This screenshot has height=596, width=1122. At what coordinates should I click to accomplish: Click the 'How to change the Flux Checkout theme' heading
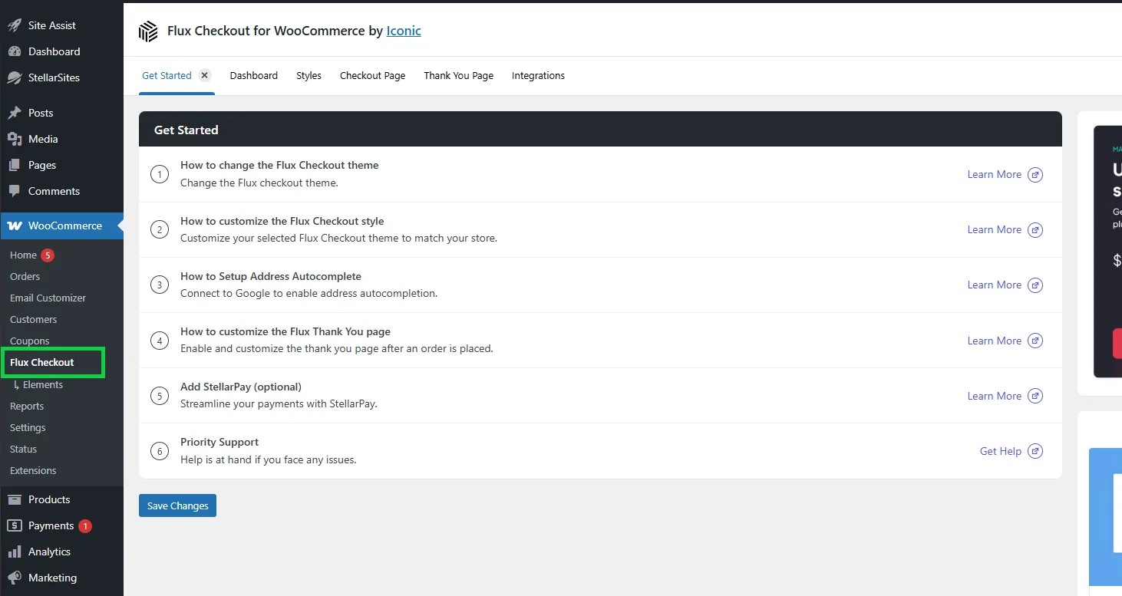[279, 165]
